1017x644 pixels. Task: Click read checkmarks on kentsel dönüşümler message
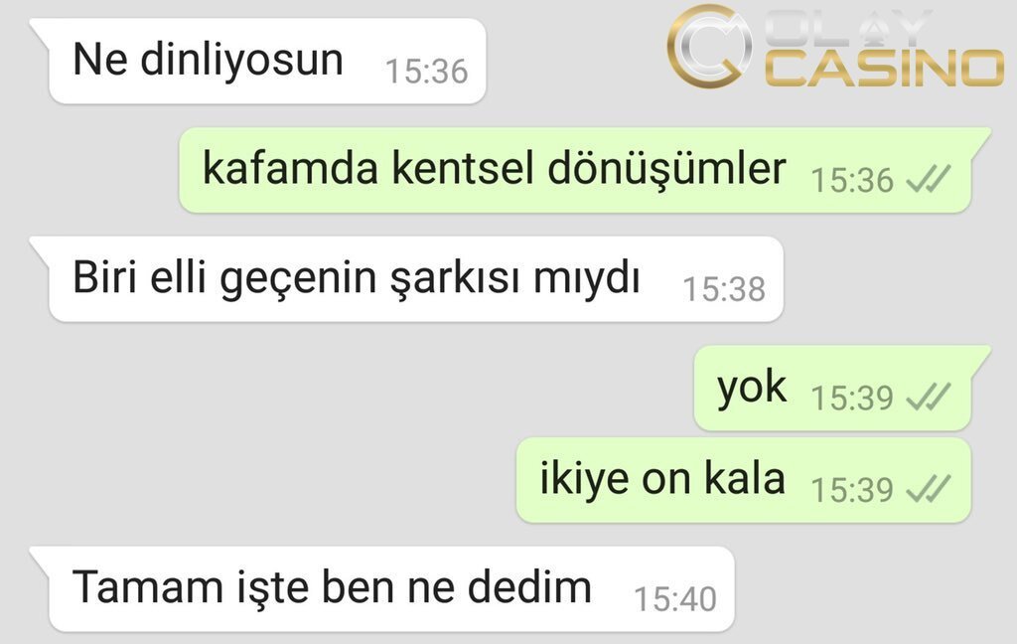coord(929,179)
